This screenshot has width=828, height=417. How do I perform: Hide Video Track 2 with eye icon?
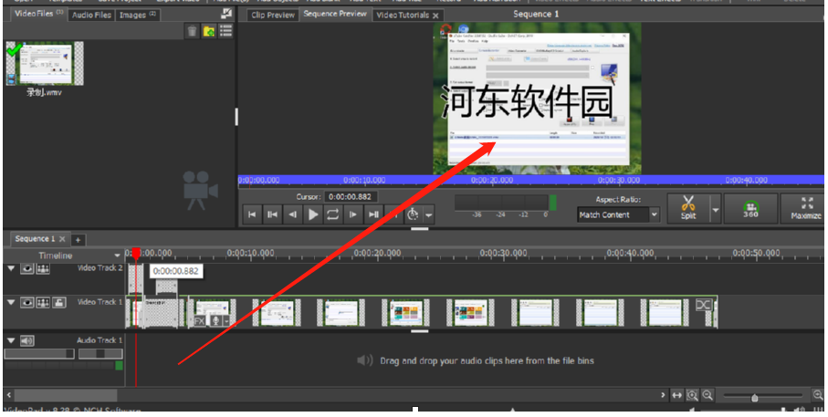(27, 268)
